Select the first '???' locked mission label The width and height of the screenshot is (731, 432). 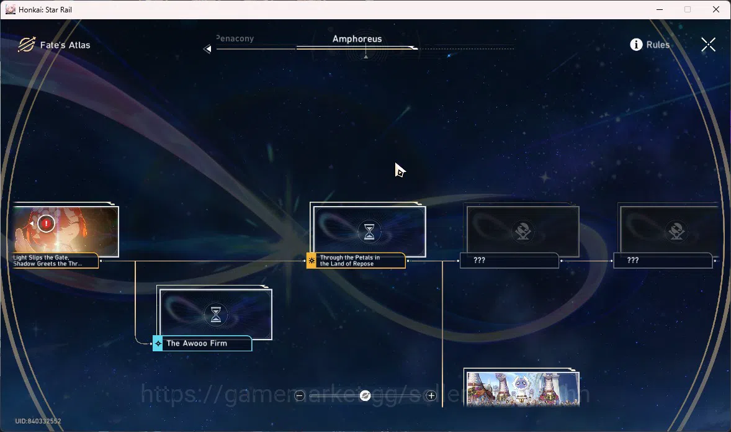(x=509, y=260)
